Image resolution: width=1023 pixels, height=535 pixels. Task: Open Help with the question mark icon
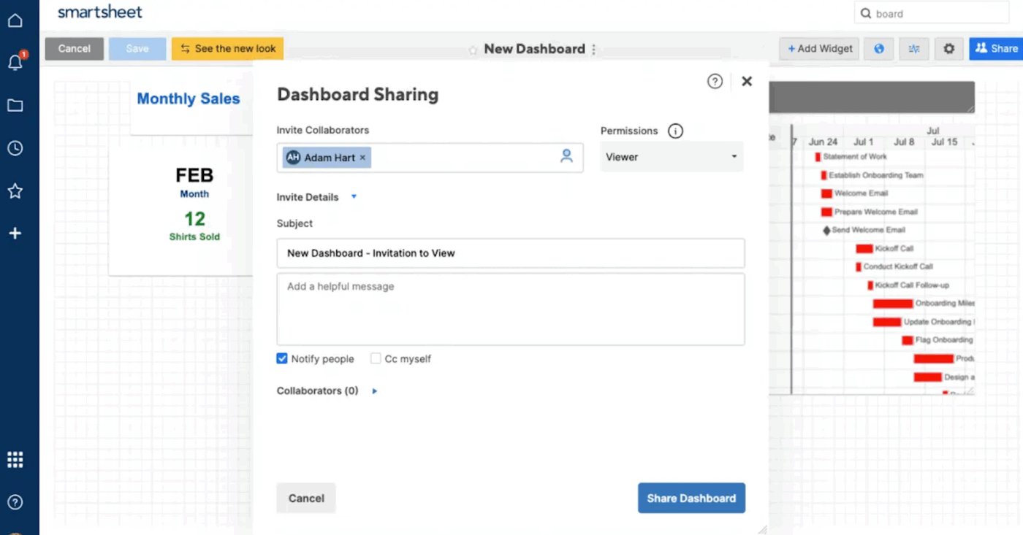(16, 501)
